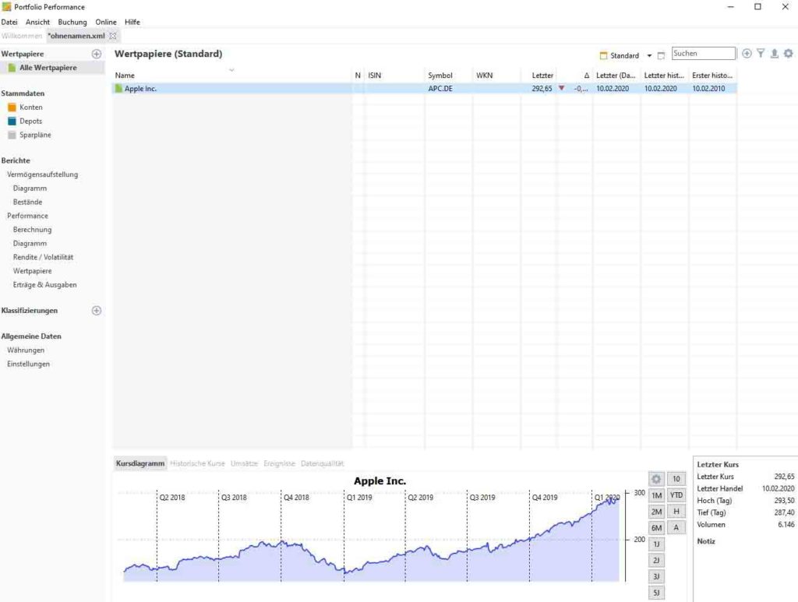Set chart range to 10 years
Image resolution: width=798 pixels, height=602 pixels.
coord(676,479)
